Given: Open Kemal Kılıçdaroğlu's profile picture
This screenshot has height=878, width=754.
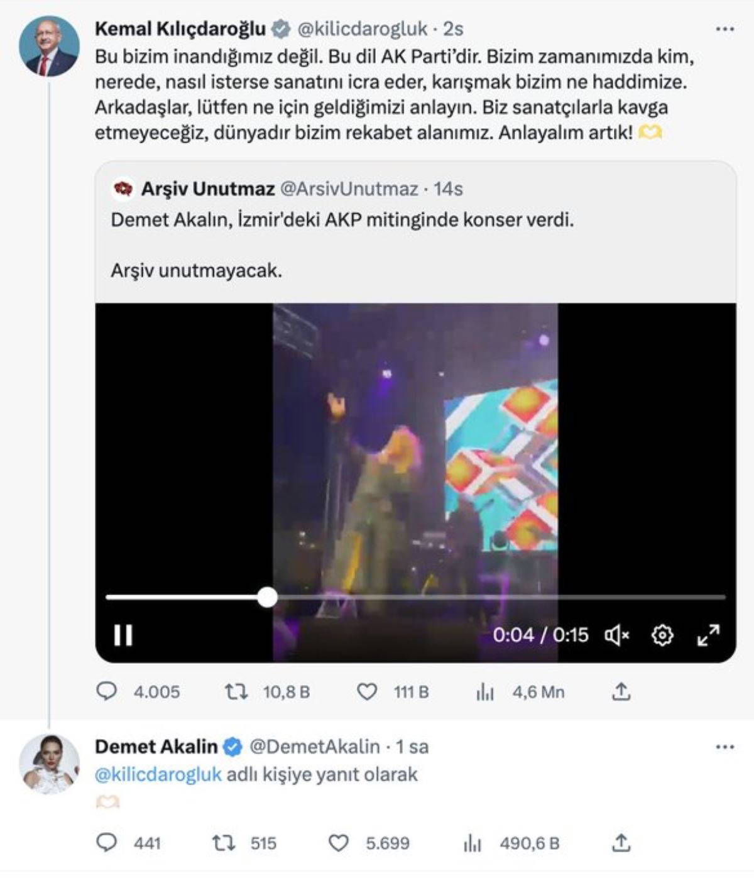Looking at the screenshot, I should click(x=49, y=47).
